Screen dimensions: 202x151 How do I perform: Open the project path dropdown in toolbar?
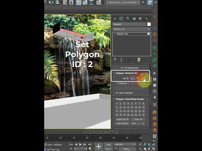(x=123, y=2)
